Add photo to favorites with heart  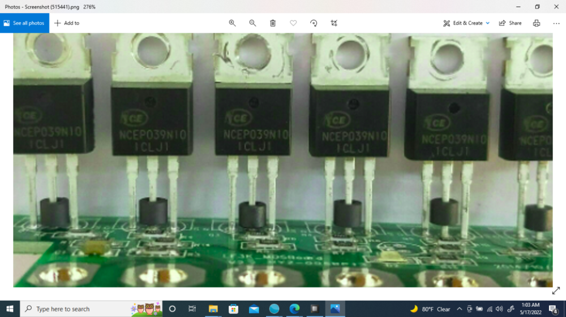(293, 23)
